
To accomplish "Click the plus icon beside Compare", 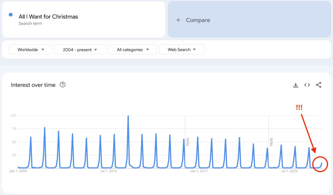I will pos(178,20).
